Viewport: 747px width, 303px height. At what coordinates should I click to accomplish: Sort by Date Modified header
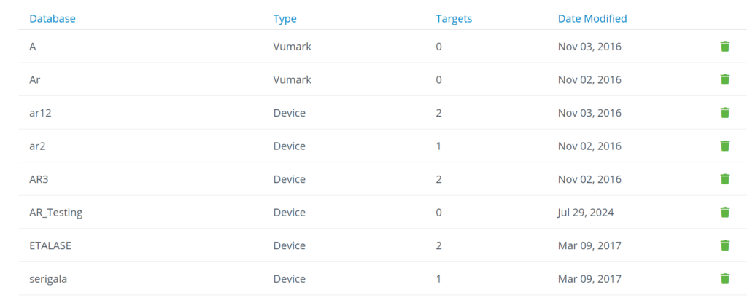tap(592, 18)
